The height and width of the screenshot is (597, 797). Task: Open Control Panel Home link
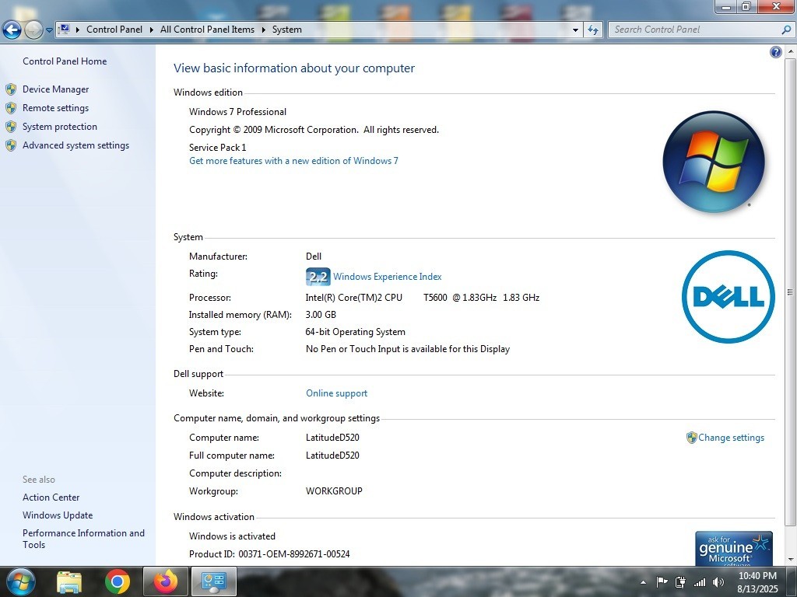(65, 61)
